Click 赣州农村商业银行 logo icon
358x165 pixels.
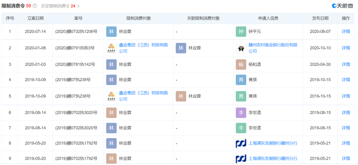click(241, 48)
